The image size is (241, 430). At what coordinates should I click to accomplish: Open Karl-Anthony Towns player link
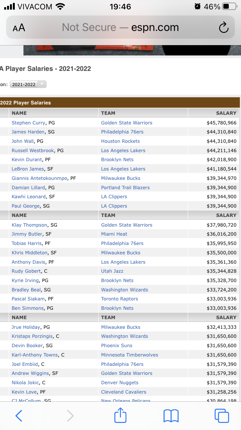click(35, 355)
